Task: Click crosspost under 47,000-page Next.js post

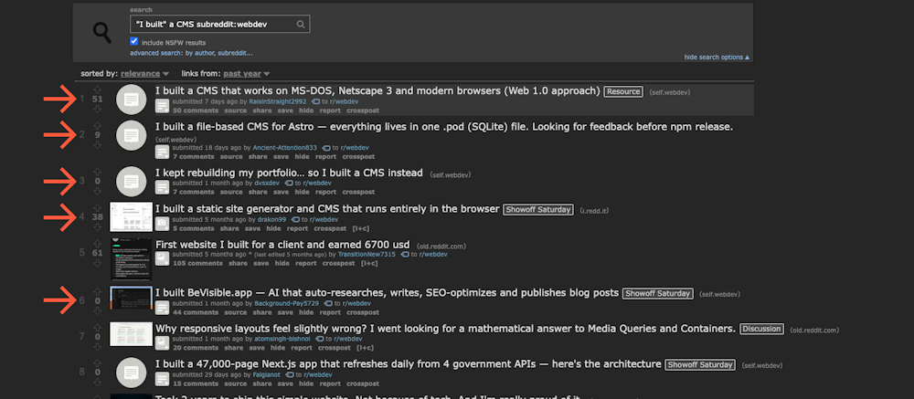Action: coord(362,383)
